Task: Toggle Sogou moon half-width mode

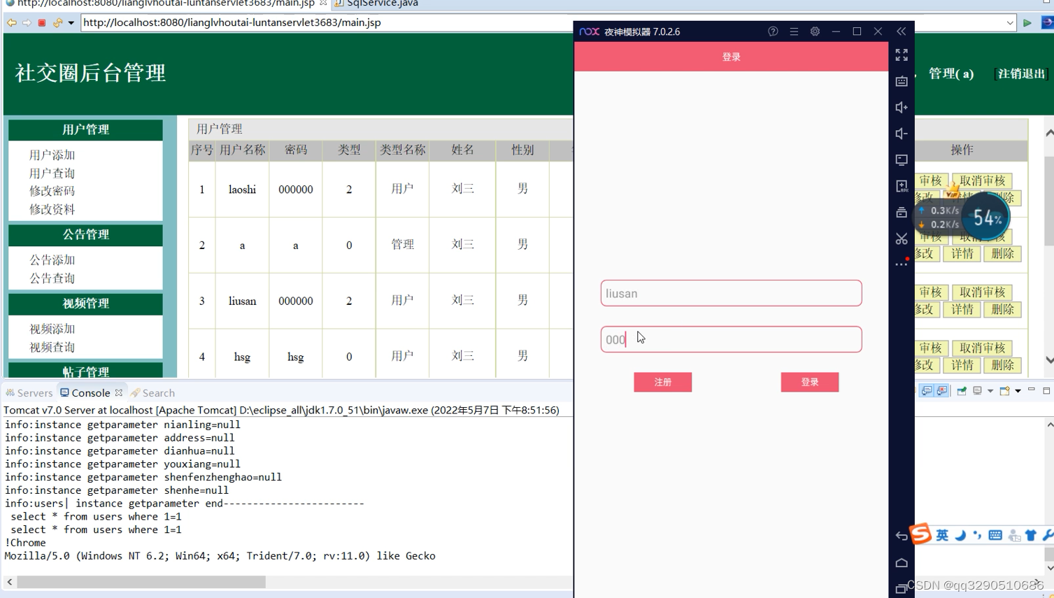Action: pos(960,535)
